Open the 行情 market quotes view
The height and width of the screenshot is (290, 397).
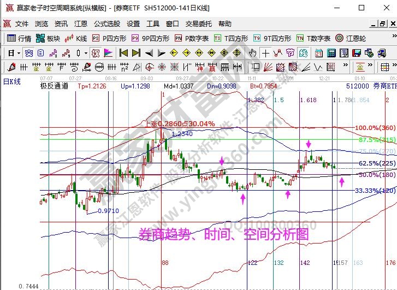[x=19, y=38]
